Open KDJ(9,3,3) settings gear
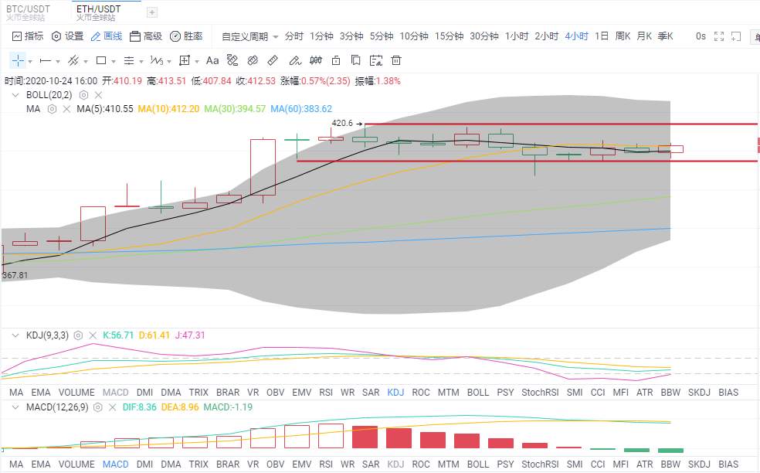This screenshot has height=473, width=760. [x=78, y=335]
